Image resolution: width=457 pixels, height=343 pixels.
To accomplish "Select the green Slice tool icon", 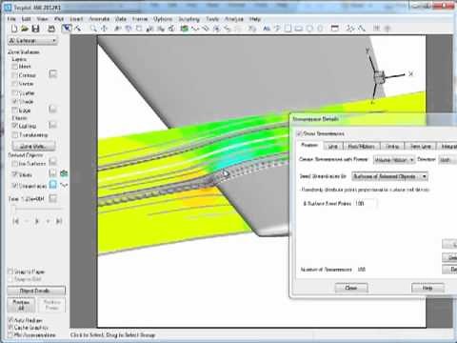I will pyautogui.click(x=184, y=29).
